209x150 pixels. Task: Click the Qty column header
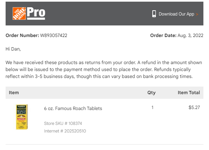[151, 93]
